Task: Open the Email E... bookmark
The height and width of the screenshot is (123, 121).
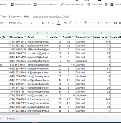Action: click(x=116, y=5)
